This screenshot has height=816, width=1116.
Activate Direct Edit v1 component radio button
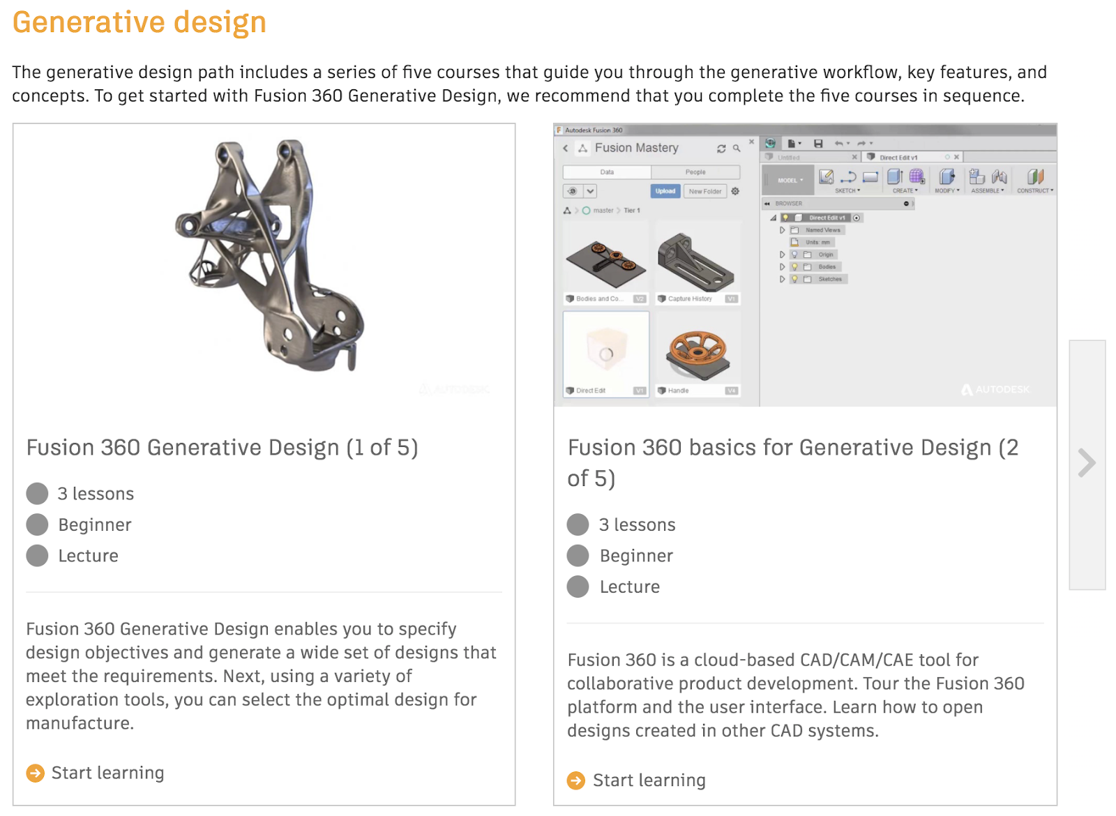tap(857, 218)
